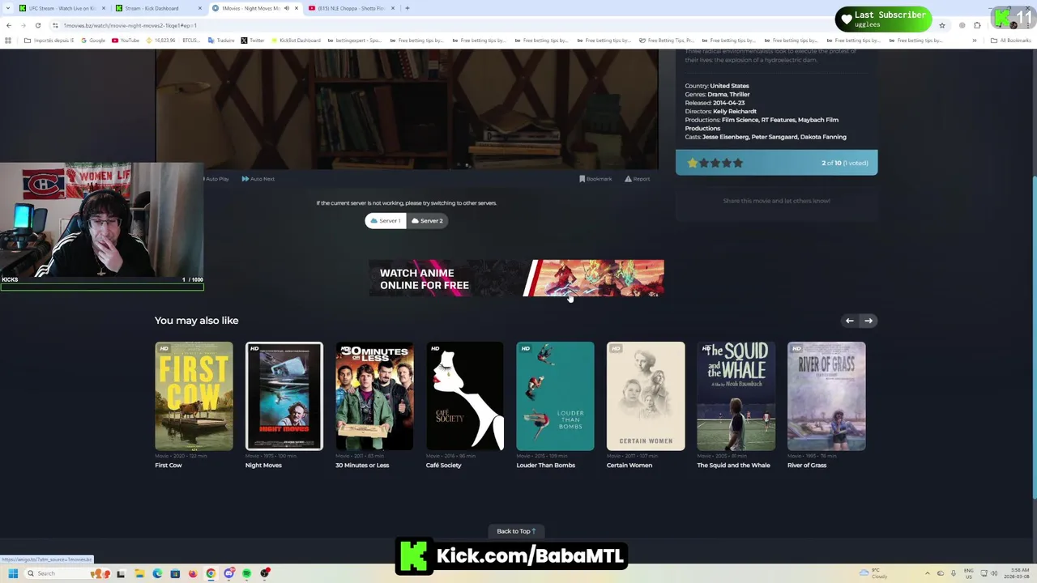The width and height of the screenshot is (1037, 583).
Task: Click the Certain Women title link
Action: 629,466
